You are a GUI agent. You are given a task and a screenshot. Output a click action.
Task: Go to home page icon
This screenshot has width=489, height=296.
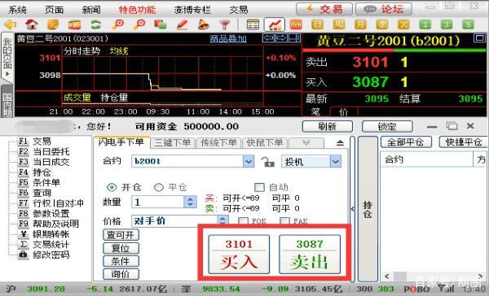[x=32, y=24]
